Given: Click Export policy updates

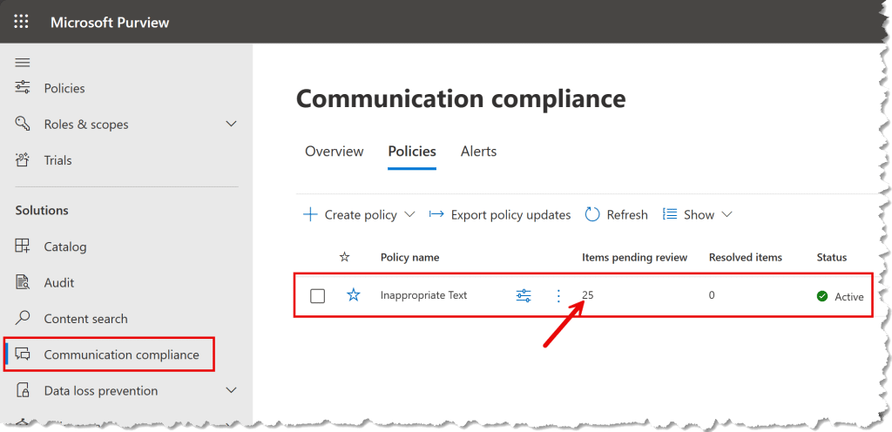Looking at the screenshot, I should [x=510, y=215].
